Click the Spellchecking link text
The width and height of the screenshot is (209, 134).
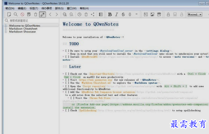pos(88,110)
